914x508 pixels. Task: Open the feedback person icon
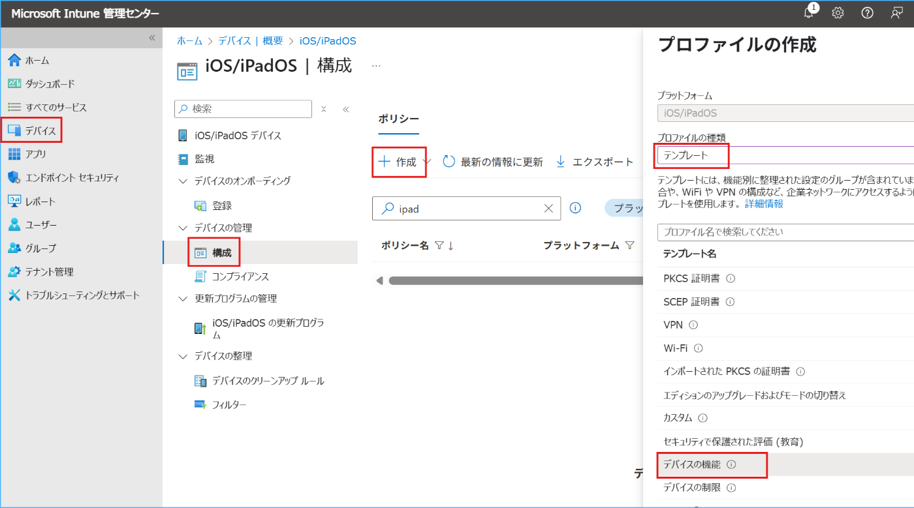tap(897, 13)
